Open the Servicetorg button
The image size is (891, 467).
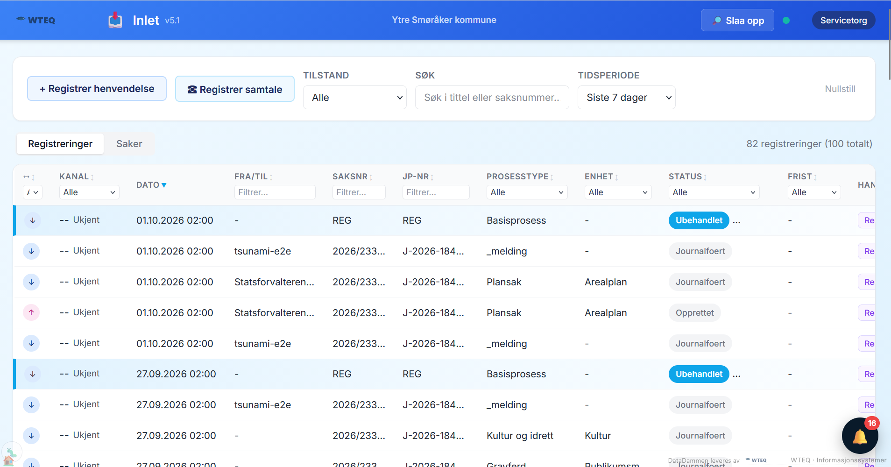843,20
